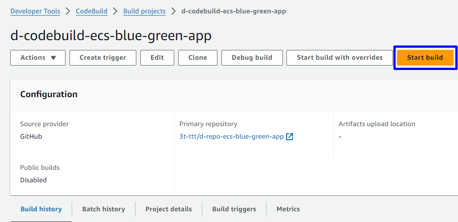458x222 pixels.
Task: View the Build triggers tab
Action: tap(234, 209)
